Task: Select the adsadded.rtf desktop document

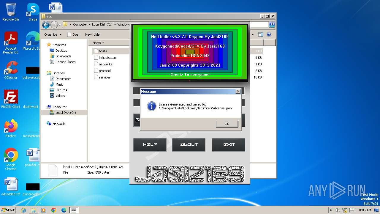Action: click(11, 187)
